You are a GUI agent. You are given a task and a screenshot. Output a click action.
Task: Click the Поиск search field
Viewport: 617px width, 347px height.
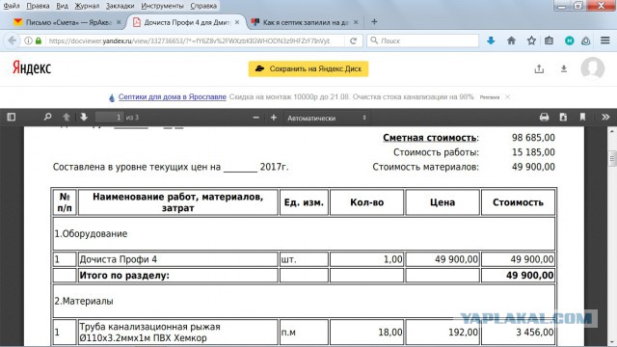422,40
